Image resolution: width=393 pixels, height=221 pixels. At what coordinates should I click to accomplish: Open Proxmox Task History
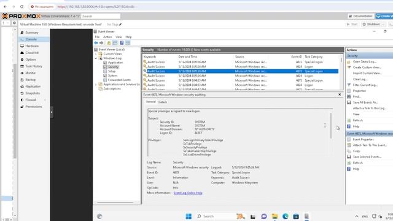pos(34,66)
